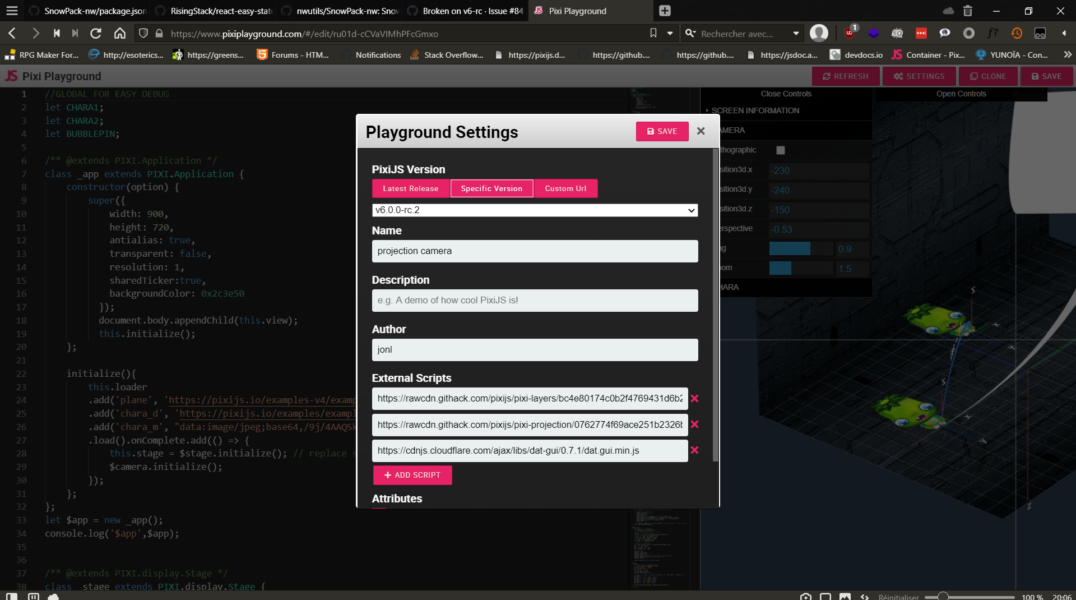Open the PixiJS version dropdown showing v6.0.0-rc.2

534,210
